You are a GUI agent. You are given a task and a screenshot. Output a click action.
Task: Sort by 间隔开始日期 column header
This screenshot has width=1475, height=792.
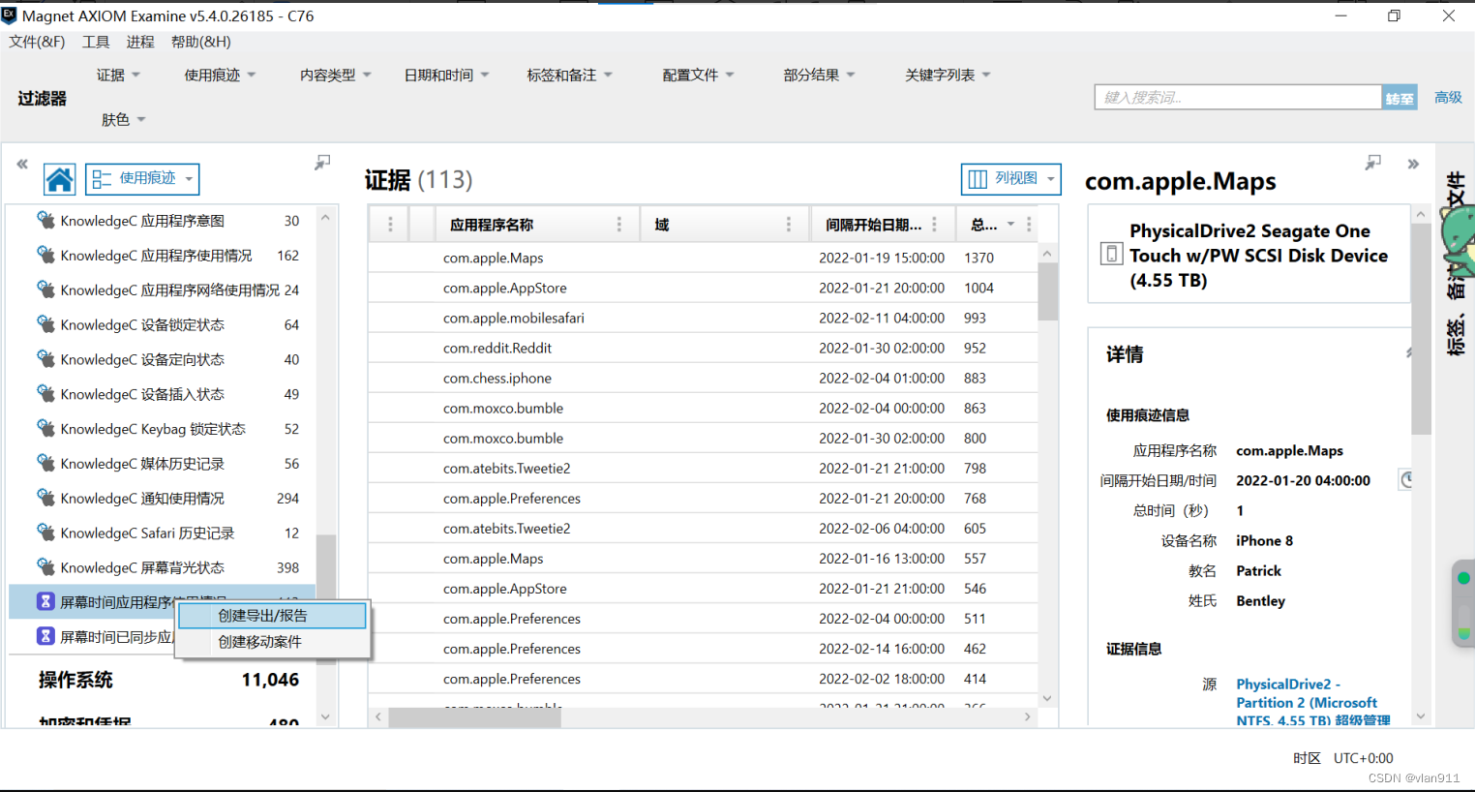coord(873,225)
